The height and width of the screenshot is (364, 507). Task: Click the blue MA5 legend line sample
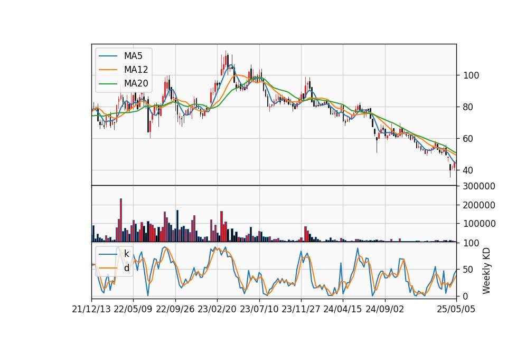(x=108, y=56)
